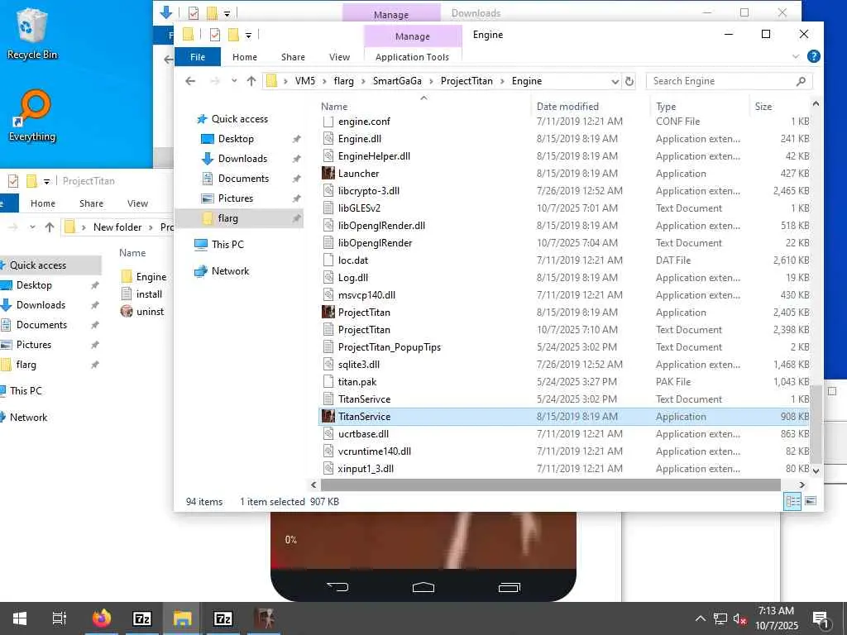Click the horizontal scrollbar in Engine file list

pos(550,485)
